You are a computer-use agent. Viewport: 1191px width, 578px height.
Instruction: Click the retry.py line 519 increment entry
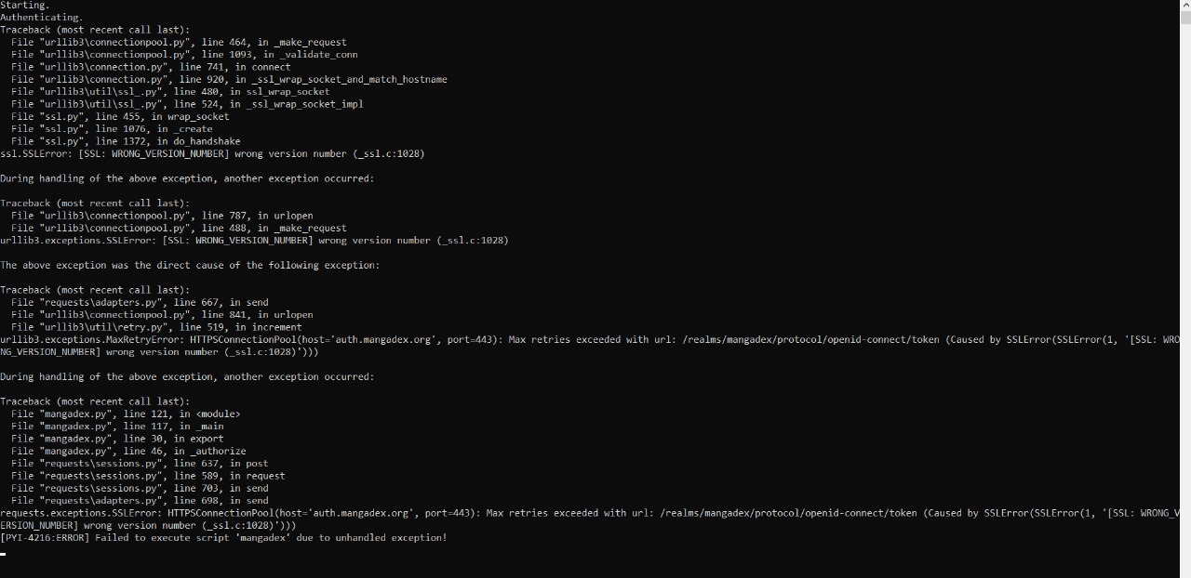pyautogui.click(x=156, y=327)
